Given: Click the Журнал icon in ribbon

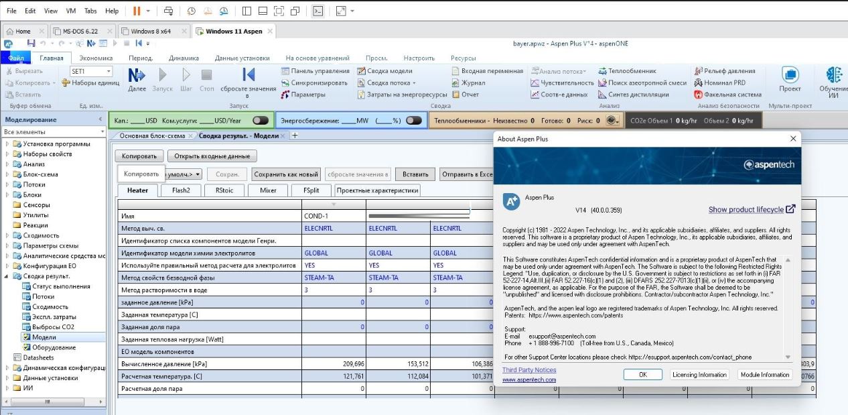Looking at the screenshot, I should click(x=456, y=83).
